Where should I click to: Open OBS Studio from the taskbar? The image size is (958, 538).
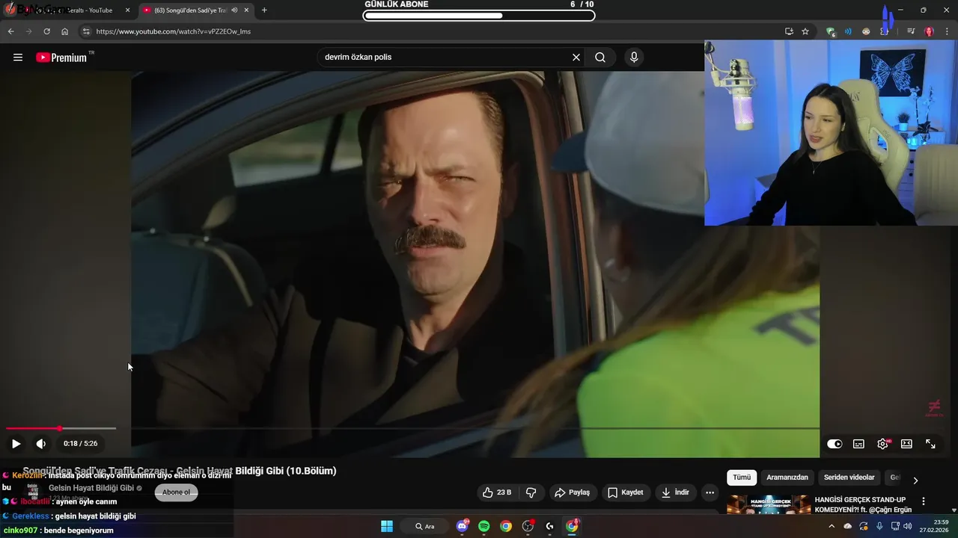point(528,526)
